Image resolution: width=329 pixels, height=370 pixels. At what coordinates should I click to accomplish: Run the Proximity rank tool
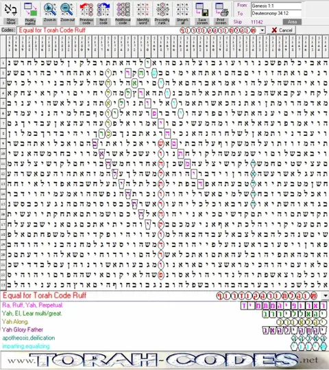[x=162, y=13]
